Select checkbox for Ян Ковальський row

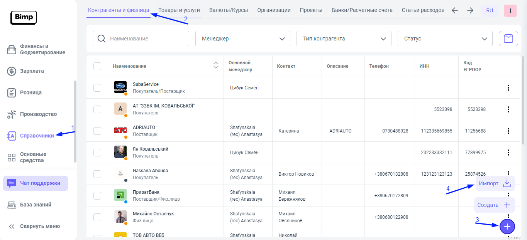click(97, 153)
